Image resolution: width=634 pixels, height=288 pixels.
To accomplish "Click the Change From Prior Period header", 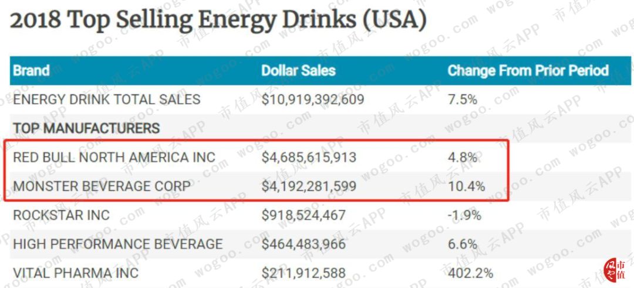I will click(x=528, y=71).
